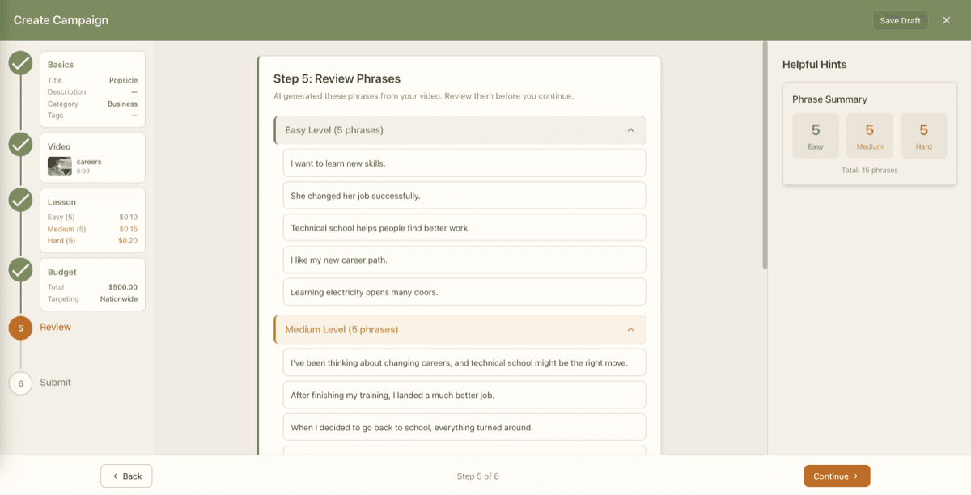Click the 'Step 5 of 6' footer text
This screenshot has height=495, width=971.
[478, 476]
